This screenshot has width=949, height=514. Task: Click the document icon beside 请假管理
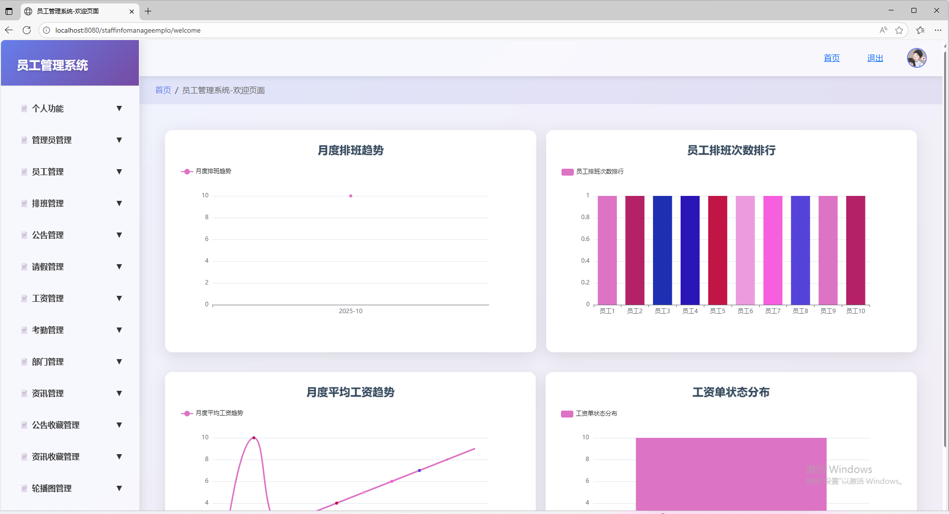click(24, 267)
